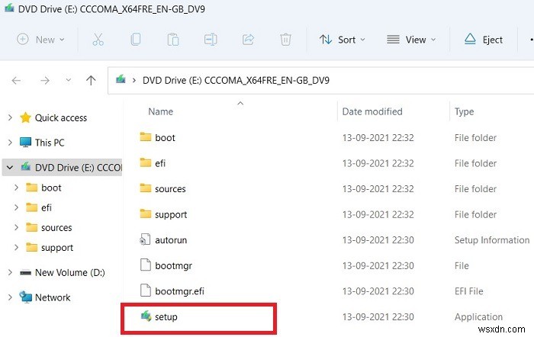
Task: Select the boot folder in file list
Action: [165, 138]
